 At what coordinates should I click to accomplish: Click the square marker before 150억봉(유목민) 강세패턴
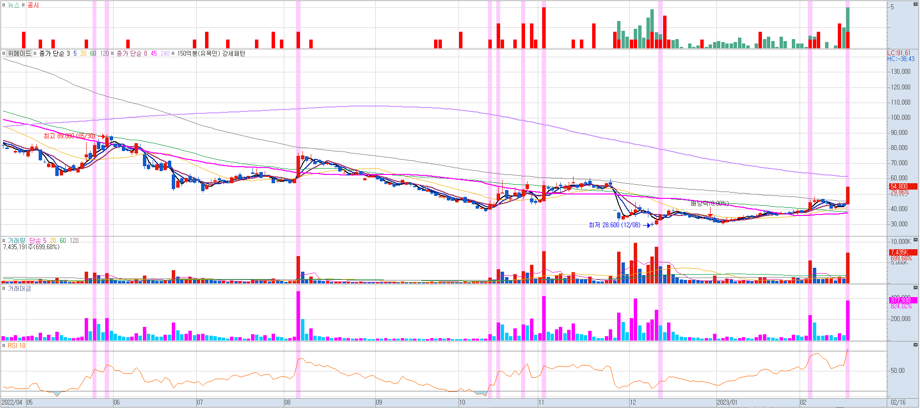[173, 53]
